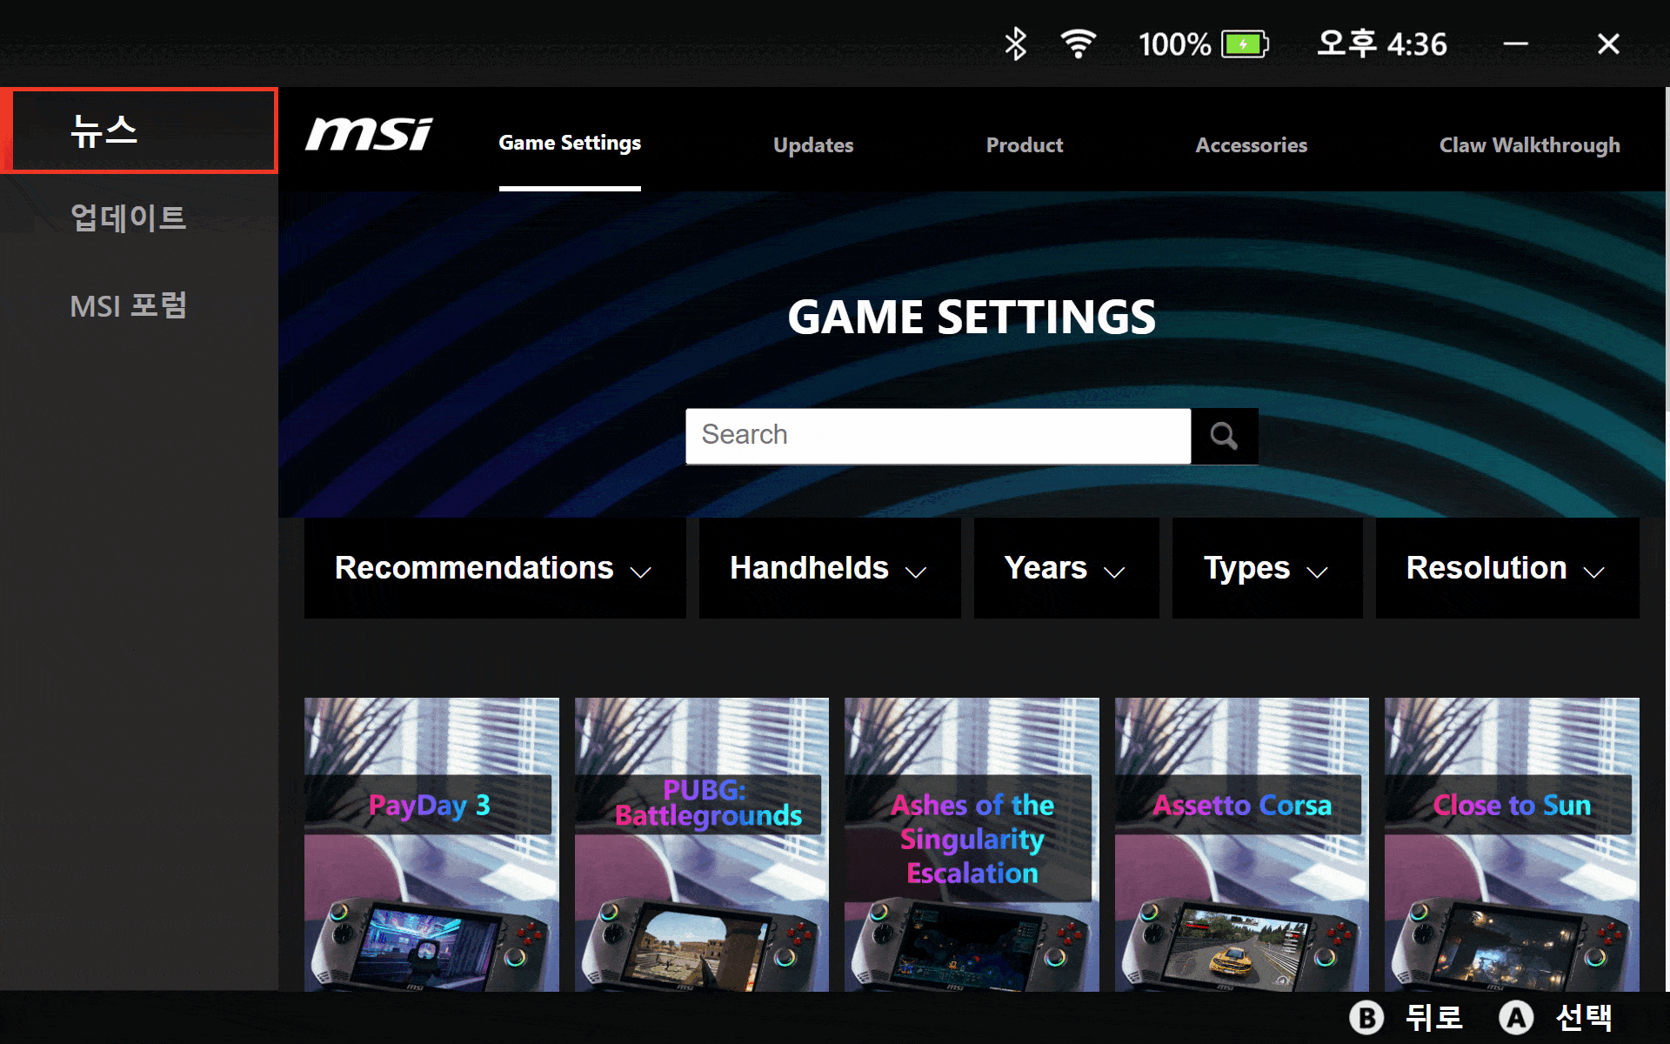Click the GAME SETTINGS heading
Image resolution: width=1670 pixels, height=1044 pixels.
972,317
